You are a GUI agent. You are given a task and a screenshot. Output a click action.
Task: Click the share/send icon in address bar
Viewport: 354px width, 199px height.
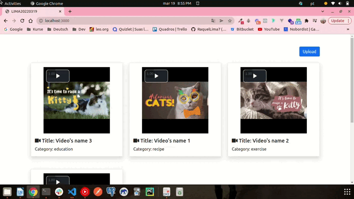click(x=222, y=21)
